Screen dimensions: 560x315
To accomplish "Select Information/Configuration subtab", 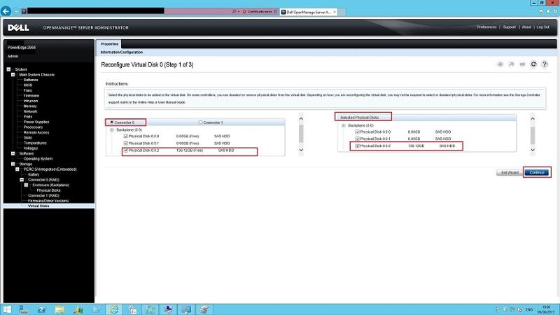I will pyautogui.click(x=121, y=52).
